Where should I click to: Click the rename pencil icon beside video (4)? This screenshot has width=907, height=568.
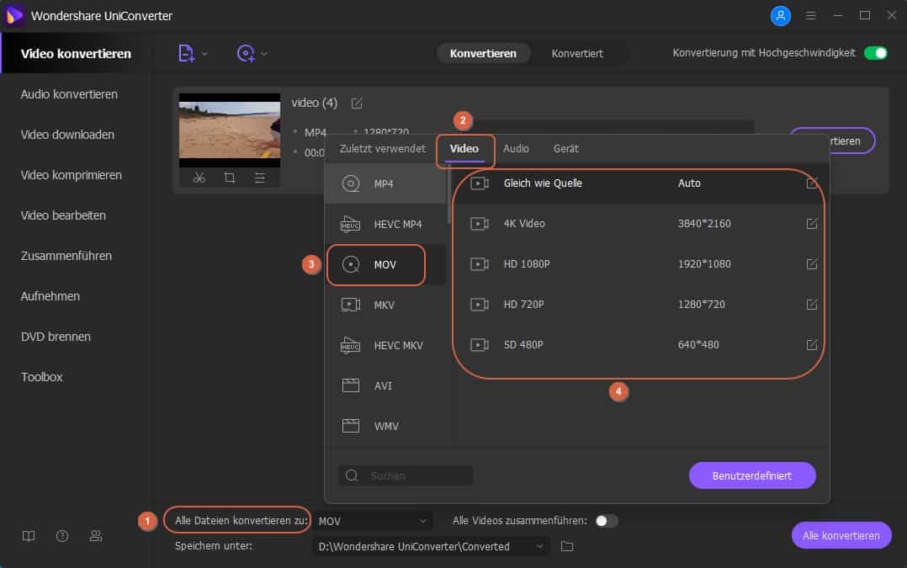point(357,103)
